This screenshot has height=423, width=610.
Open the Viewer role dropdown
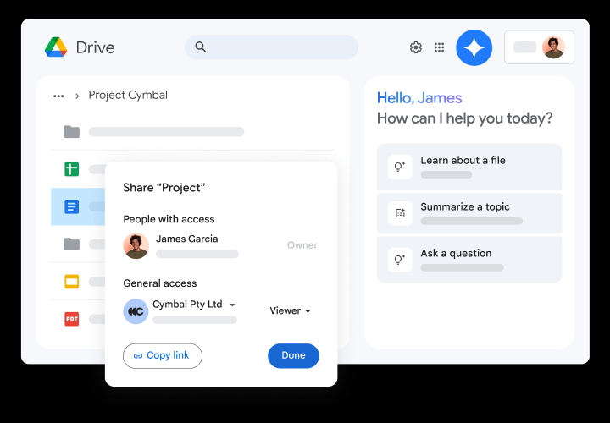pos(291,310)
